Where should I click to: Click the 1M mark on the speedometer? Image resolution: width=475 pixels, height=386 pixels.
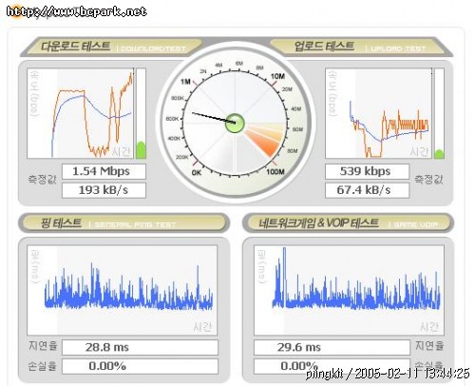click(x=186, y=82)
